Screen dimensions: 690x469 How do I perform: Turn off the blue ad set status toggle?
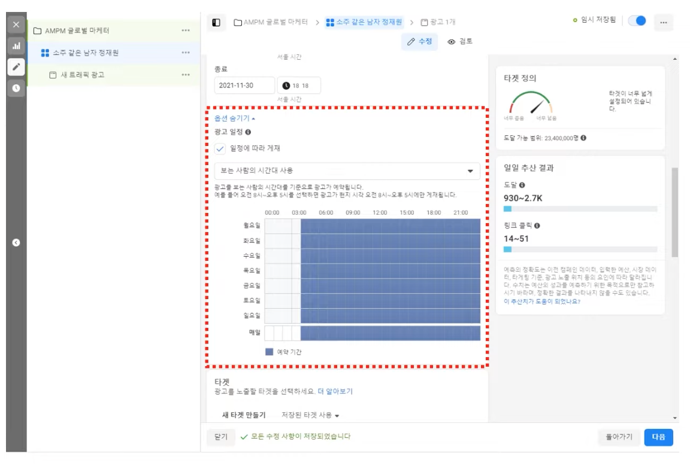(x=637, y=21)
